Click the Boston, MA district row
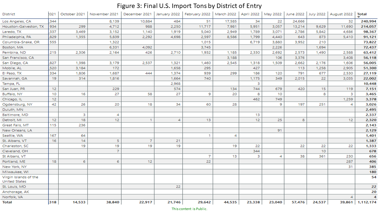Viewport: 379px width, 213px height. (x=12, y=47)
